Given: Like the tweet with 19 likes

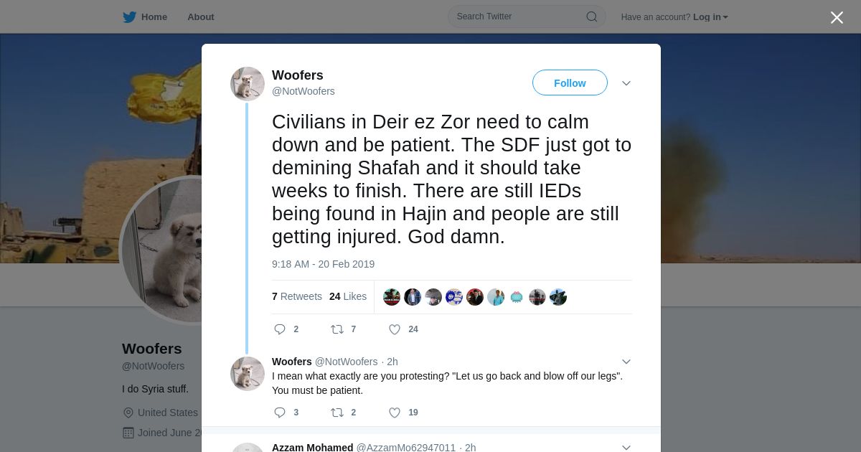Looking at the screenshot, I should point(394,413).
